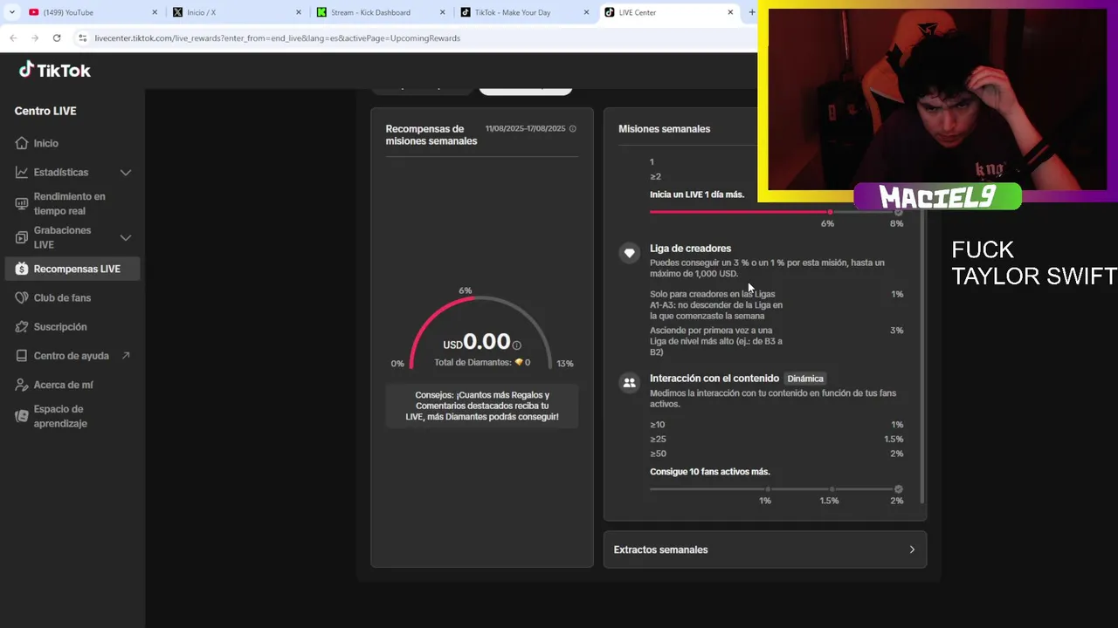Click the Grabaciones LIVE recording icon
Viewport: 1118px width, 628px height.
[x=22, y=237]
